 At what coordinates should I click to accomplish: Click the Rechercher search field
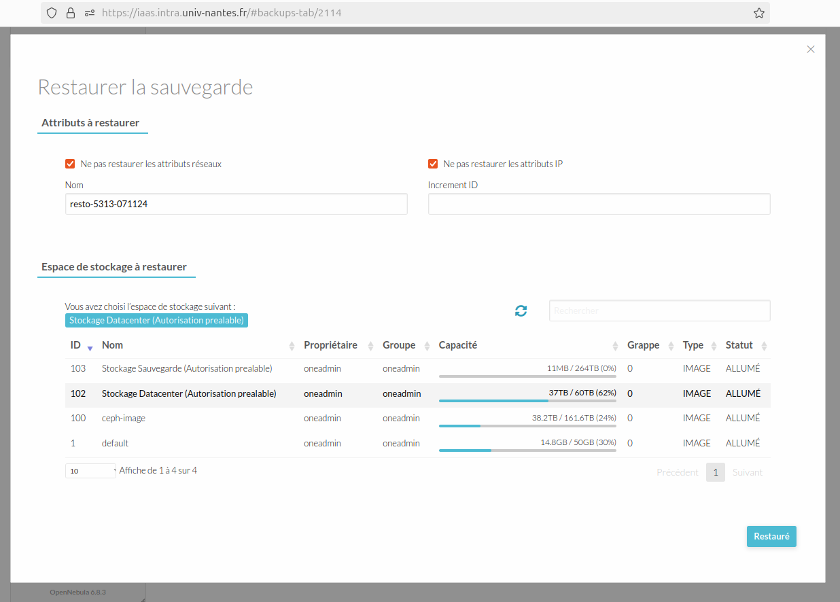(x=659, y=311)
